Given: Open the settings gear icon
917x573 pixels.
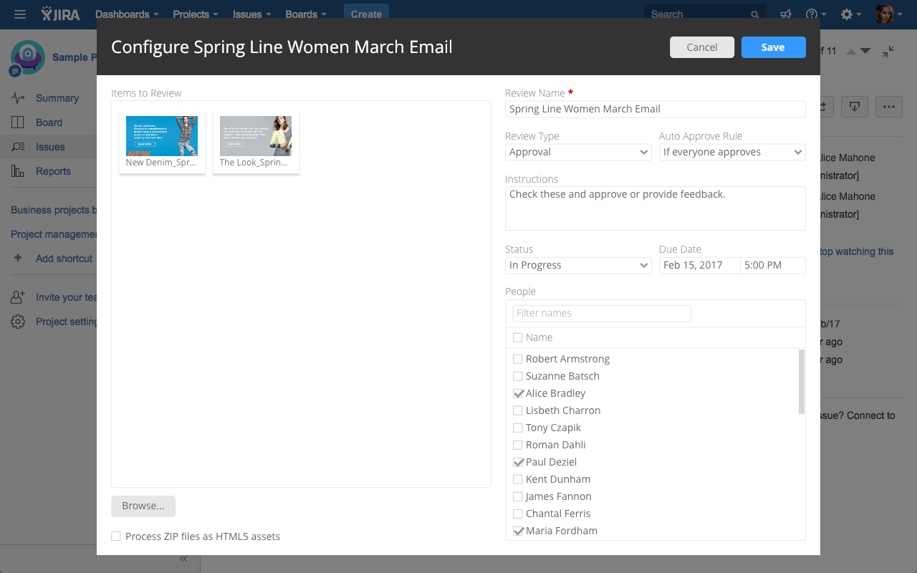Looking at the screenshot, I should coord(847,14).
